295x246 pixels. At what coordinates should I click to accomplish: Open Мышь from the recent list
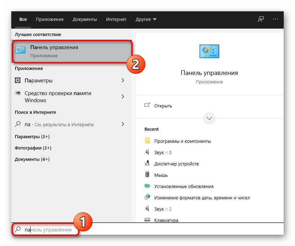[x=161, y=175]
